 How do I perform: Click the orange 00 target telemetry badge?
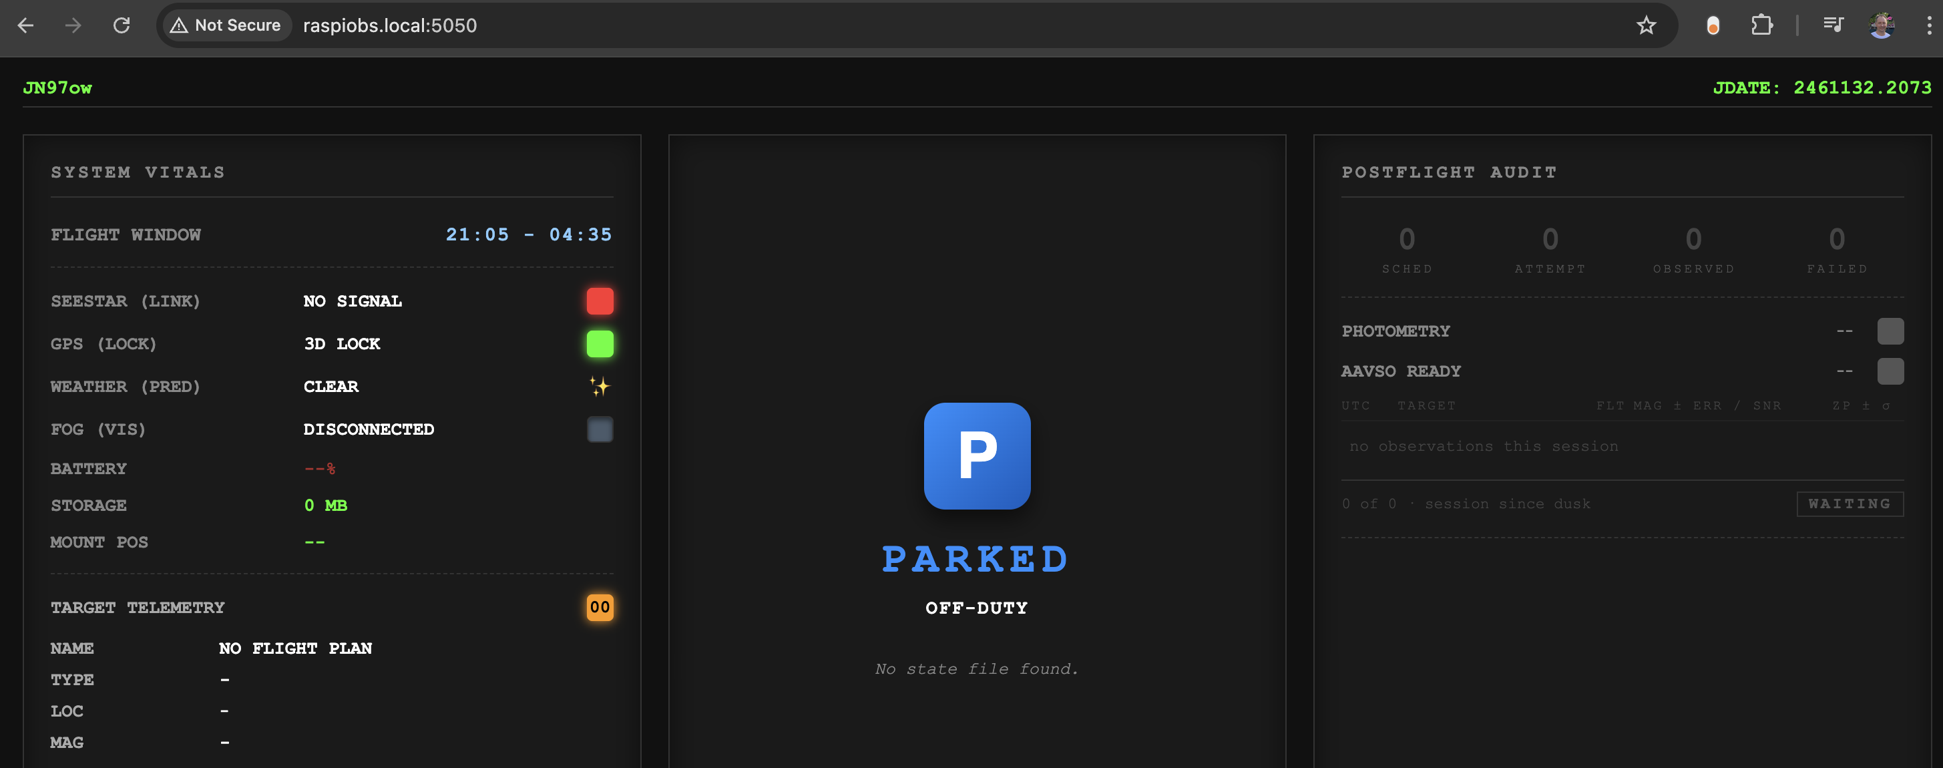click(x=600, y=607)
